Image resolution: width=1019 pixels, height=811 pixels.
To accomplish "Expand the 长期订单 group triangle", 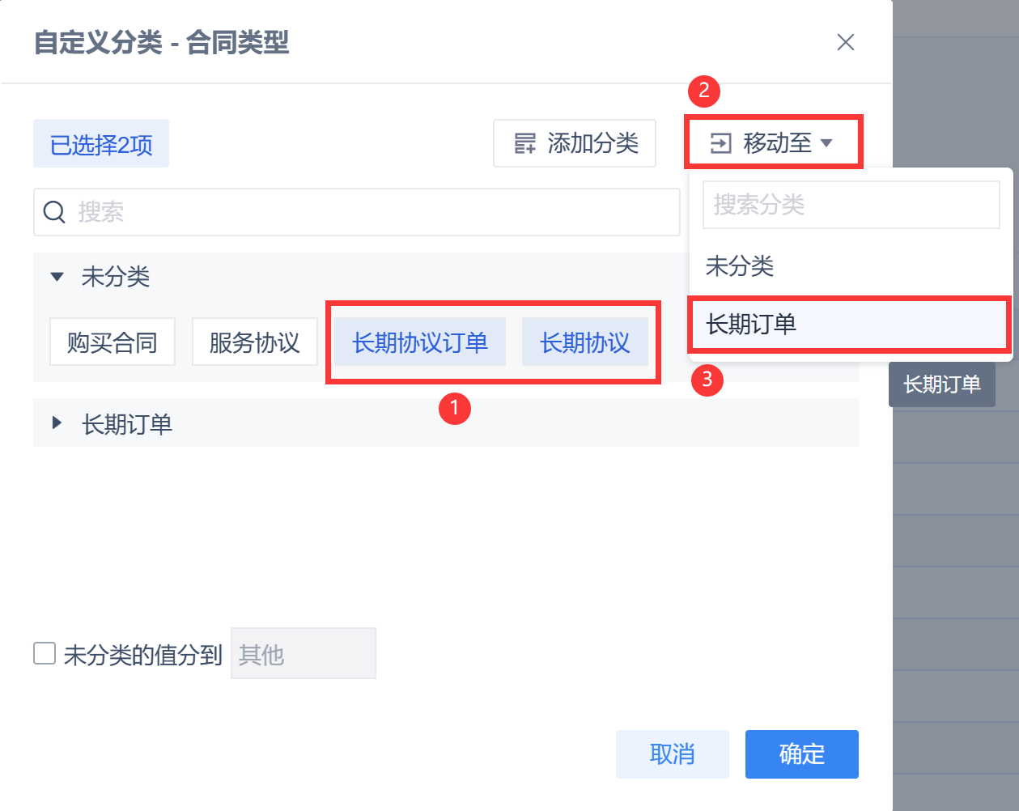I will point(57,422).
